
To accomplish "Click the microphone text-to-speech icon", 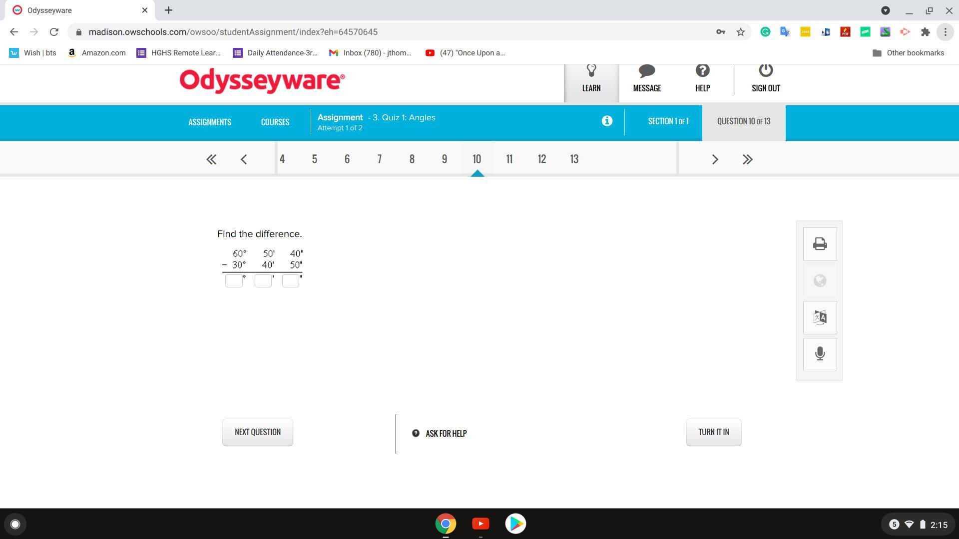I will click(820, 354).
